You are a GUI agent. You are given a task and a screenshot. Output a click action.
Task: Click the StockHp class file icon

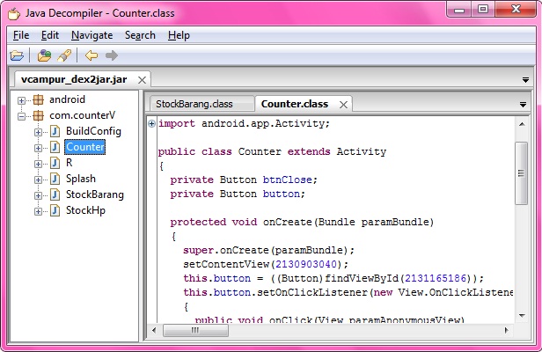[55, 210]
